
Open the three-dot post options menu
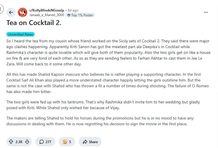click(x=206, y=12)
